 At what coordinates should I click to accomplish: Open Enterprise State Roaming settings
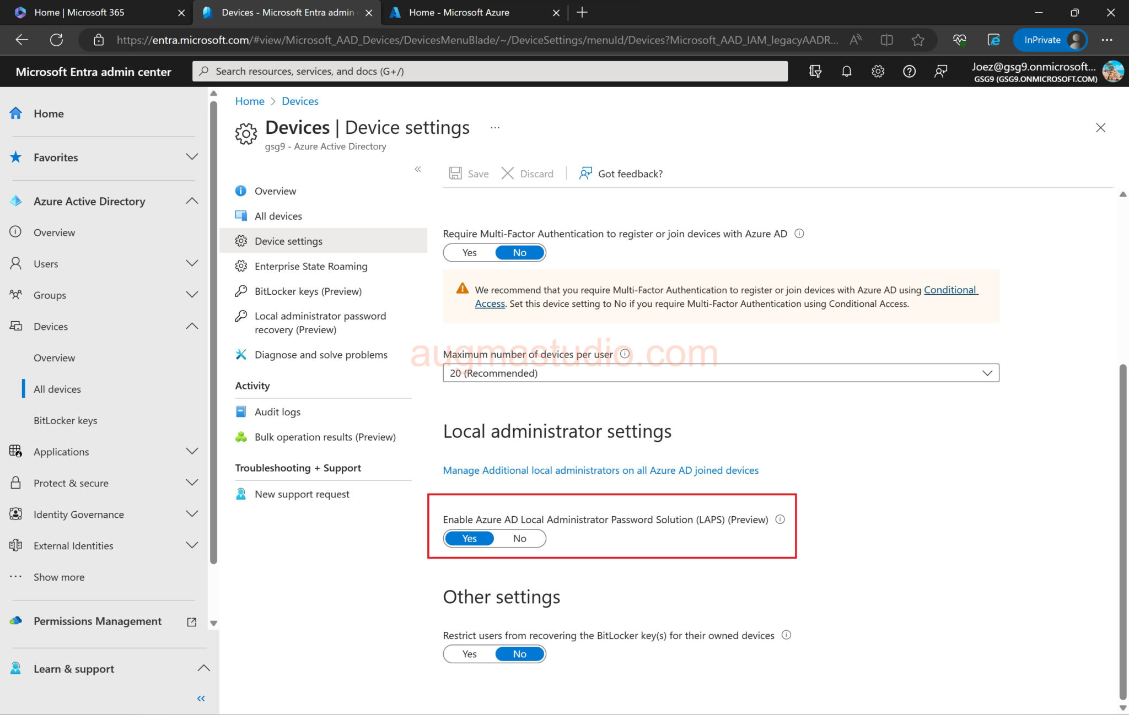(x=310, y=266)
